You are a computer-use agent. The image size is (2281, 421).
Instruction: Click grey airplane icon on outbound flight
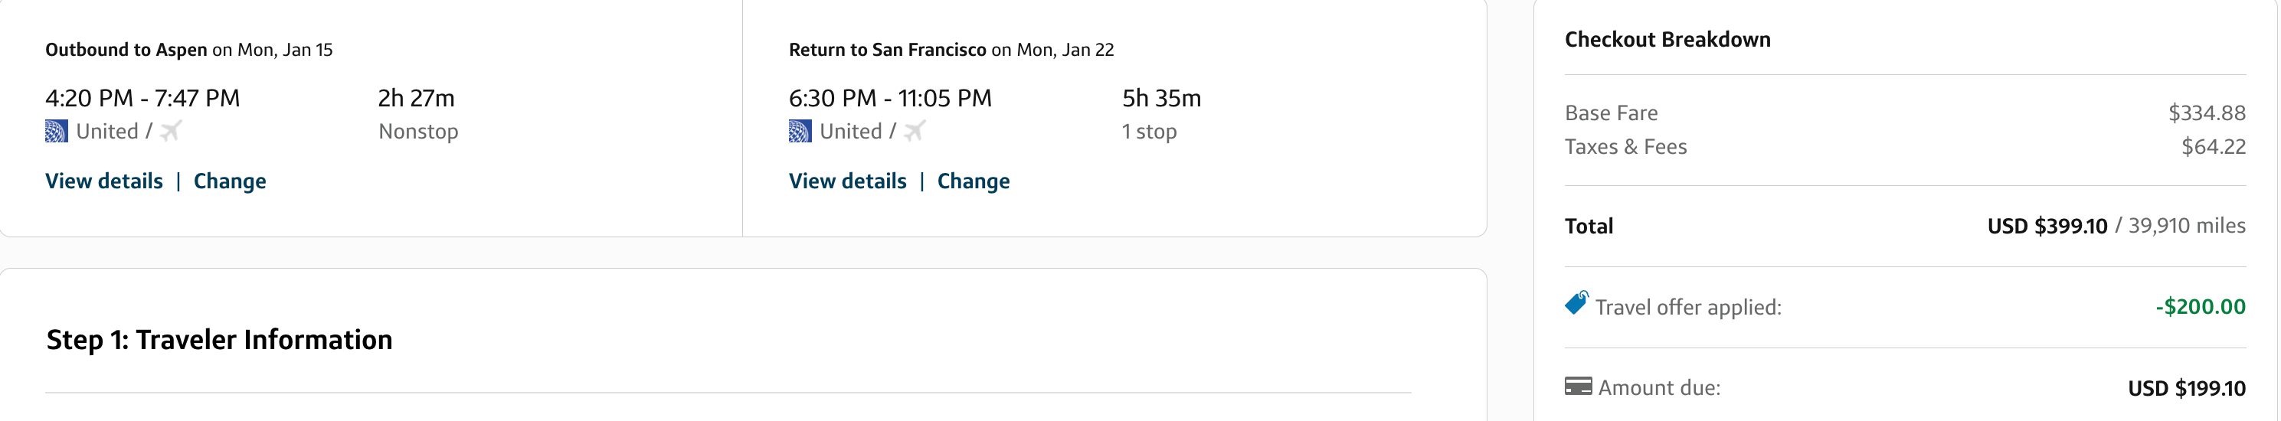[x=171, y=131]
